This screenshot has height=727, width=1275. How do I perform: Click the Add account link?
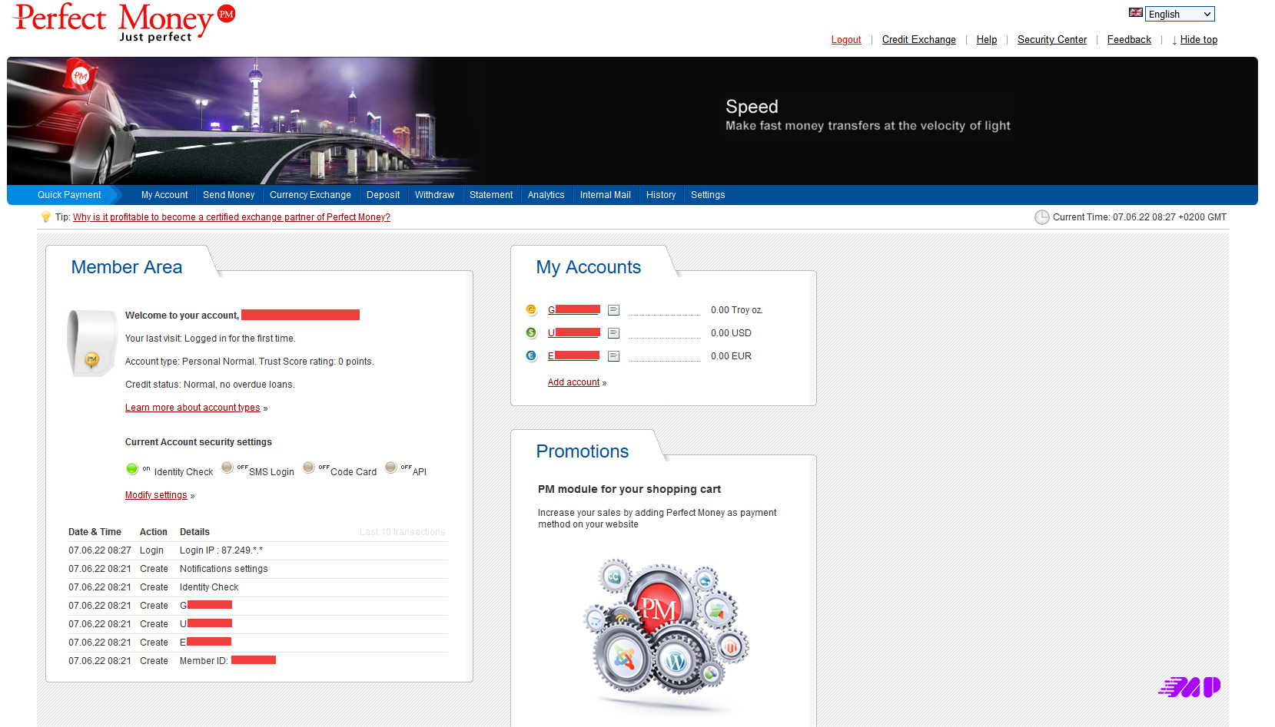(573, 382)
